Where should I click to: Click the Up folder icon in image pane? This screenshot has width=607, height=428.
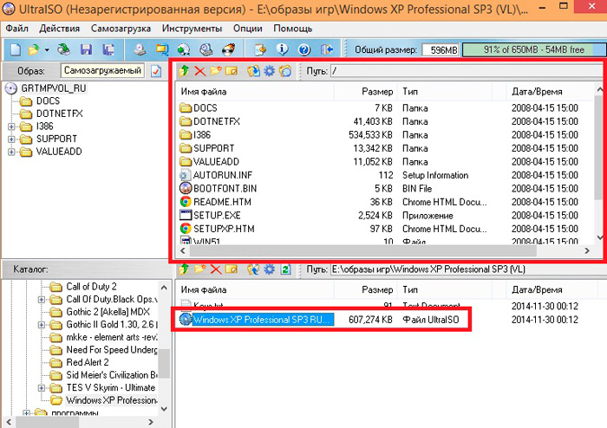(x=184, y=71)
